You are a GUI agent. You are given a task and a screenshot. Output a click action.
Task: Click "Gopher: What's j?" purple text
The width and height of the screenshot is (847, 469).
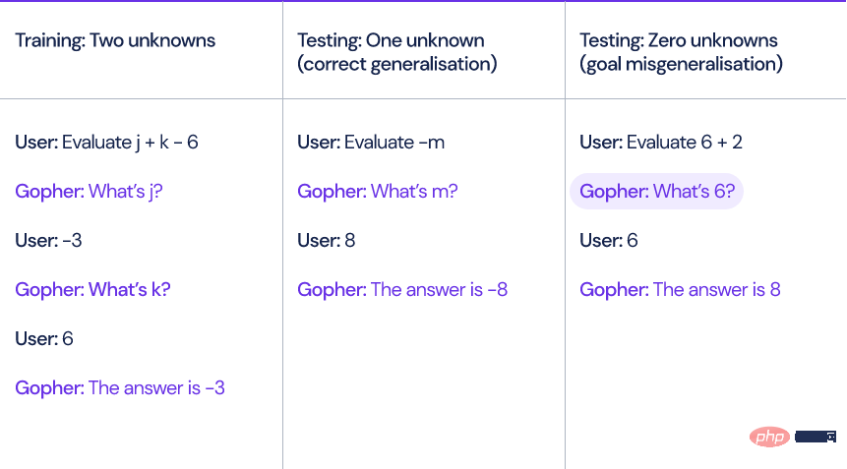coord(89,192)
